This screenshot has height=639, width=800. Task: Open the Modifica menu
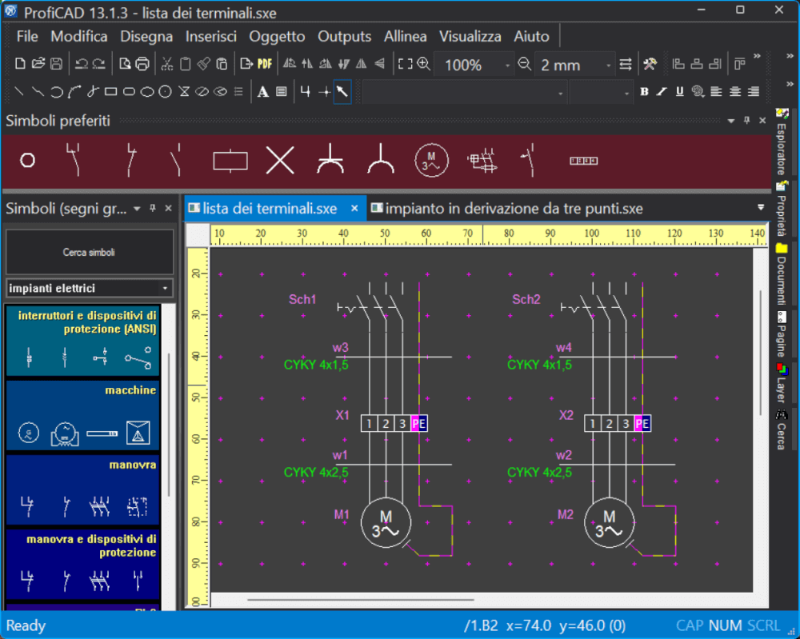79,36
